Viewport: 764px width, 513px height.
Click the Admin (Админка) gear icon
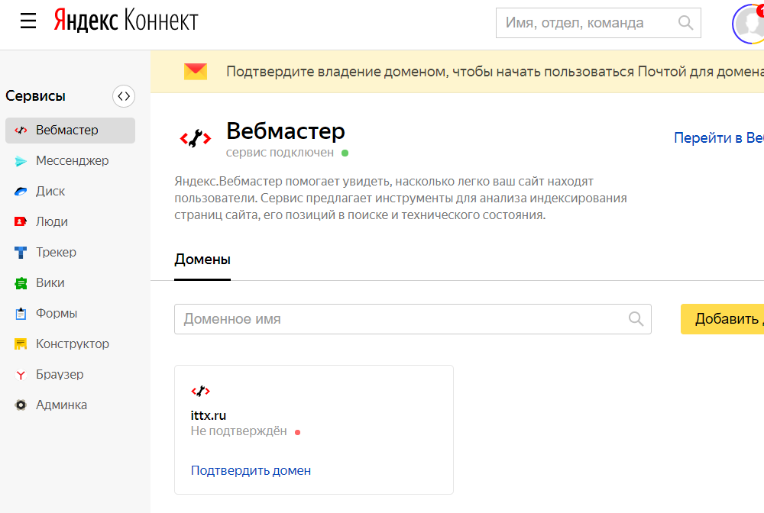[x=21, y=405]
